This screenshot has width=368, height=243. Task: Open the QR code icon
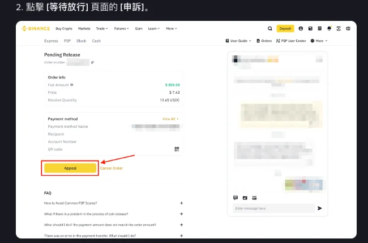[177, 149]
